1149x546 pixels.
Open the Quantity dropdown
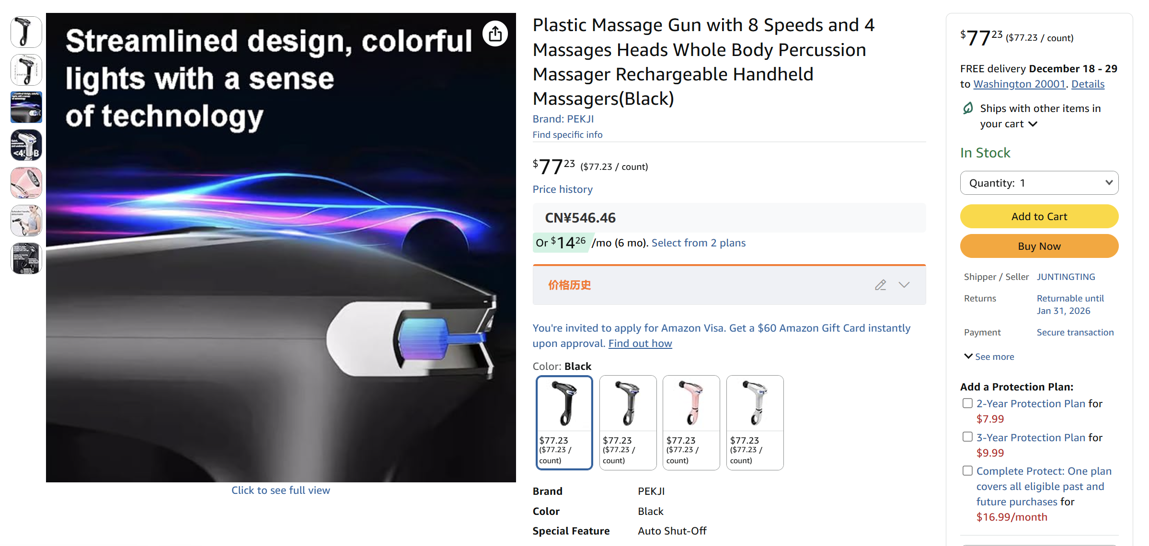(x=1039, y=183)
